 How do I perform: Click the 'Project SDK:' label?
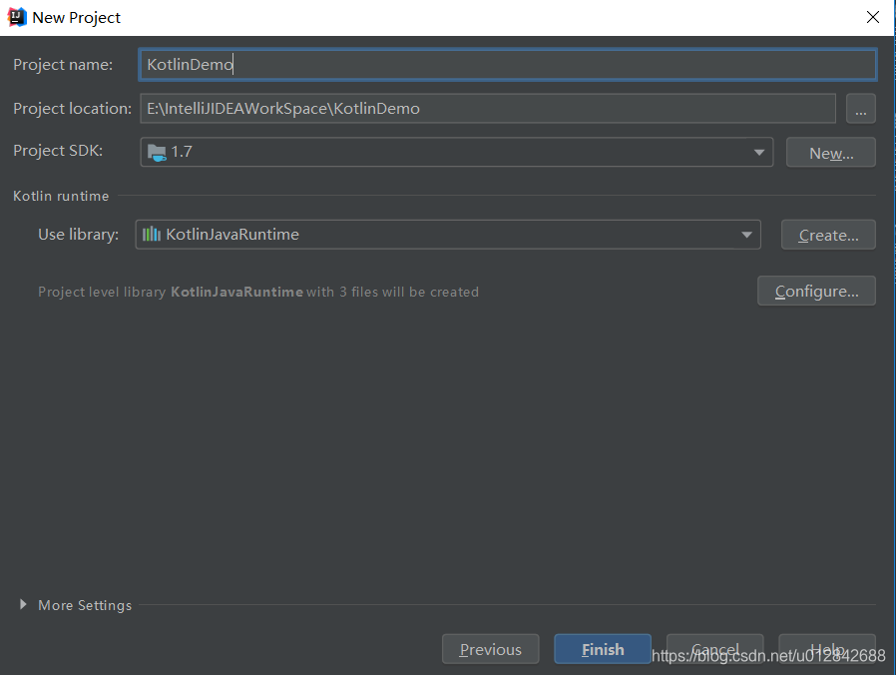(x=58, y=151)
